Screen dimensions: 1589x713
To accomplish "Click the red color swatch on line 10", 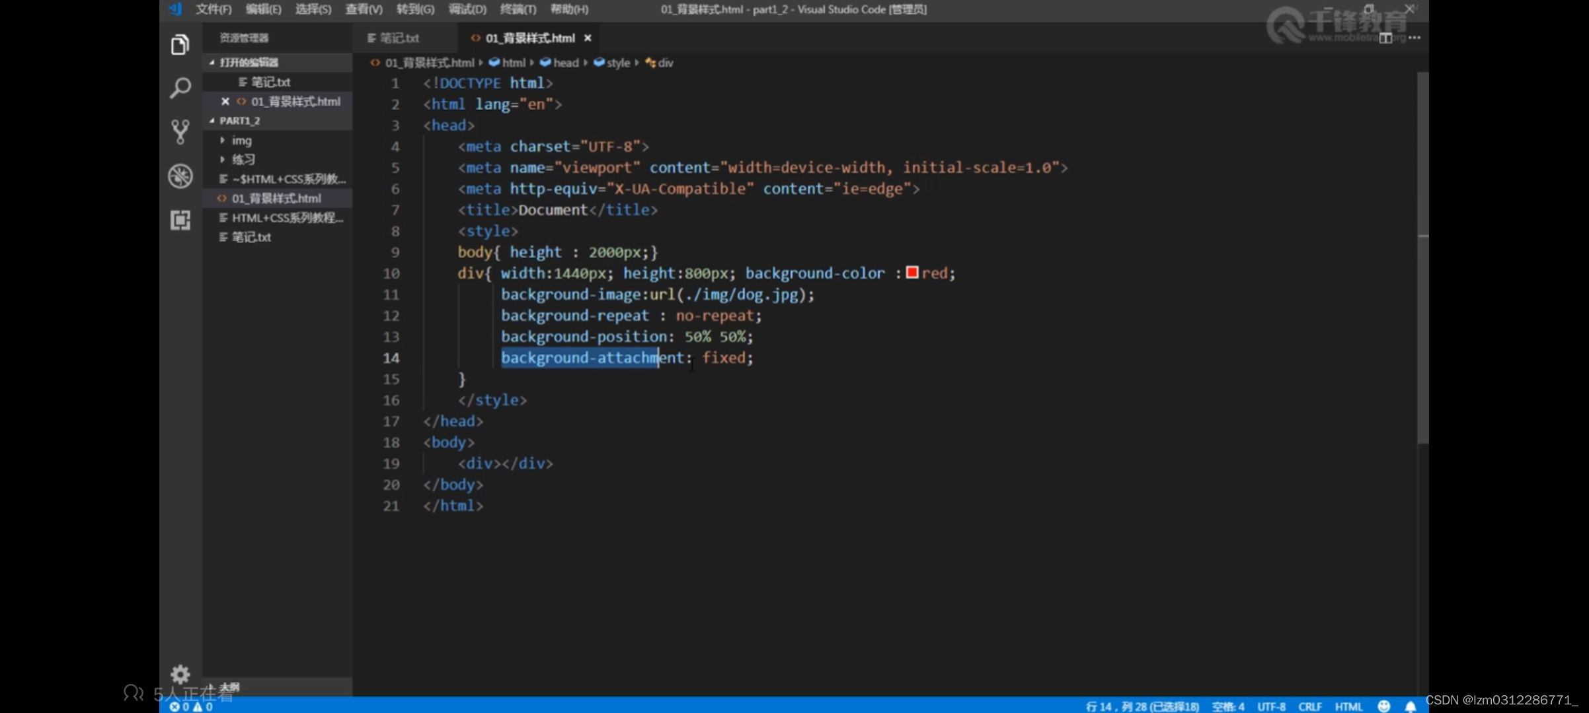I will tap(912, 273).
